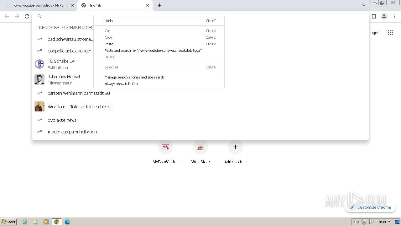Open the profile avatar icon
Image resolution: width=401 pixels, height=226 pixels.
384,16
